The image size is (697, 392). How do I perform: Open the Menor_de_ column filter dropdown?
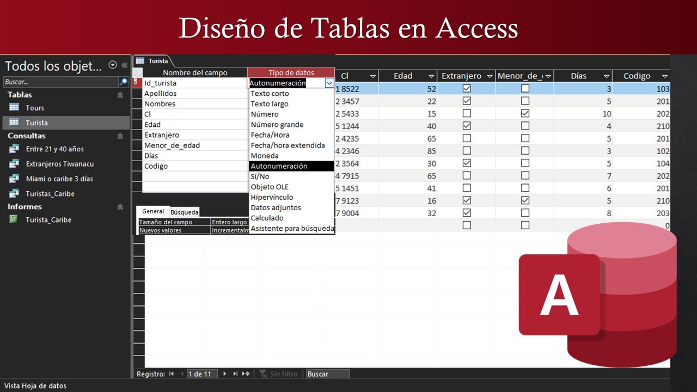(548, 76)
